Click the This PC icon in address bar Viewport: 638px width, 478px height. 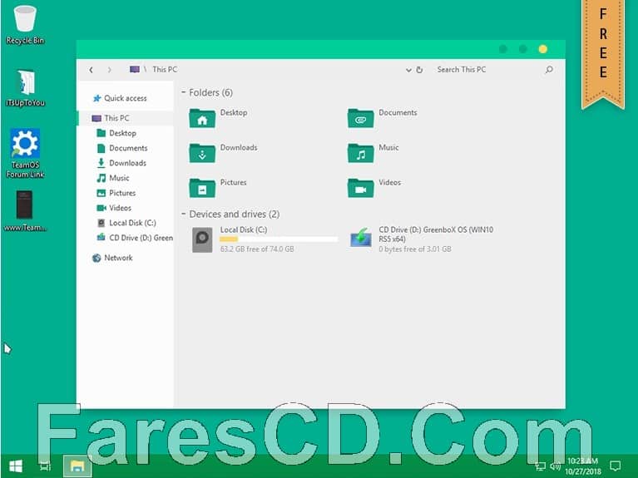point(135,69)
